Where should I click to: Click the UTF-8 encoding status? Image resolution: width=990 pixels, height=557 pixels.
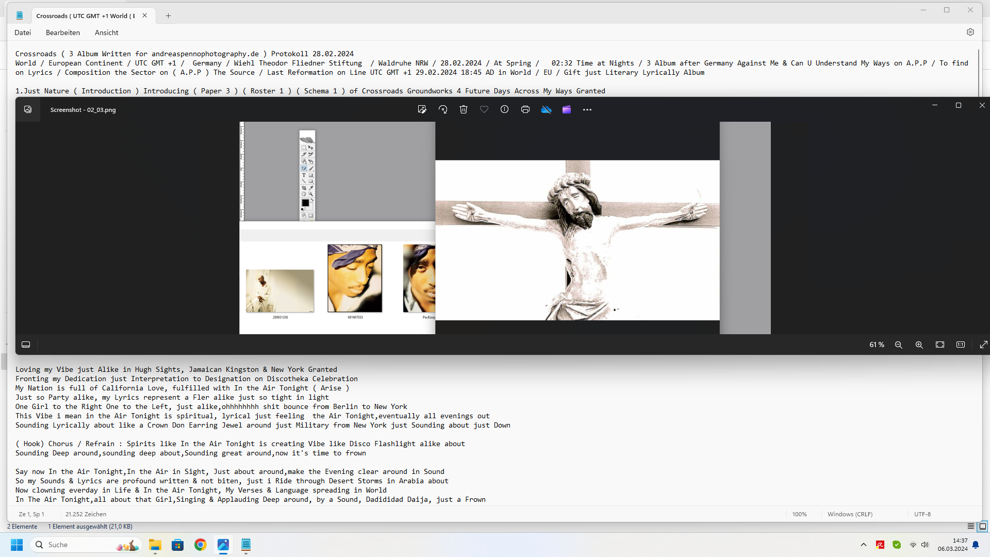922,514
